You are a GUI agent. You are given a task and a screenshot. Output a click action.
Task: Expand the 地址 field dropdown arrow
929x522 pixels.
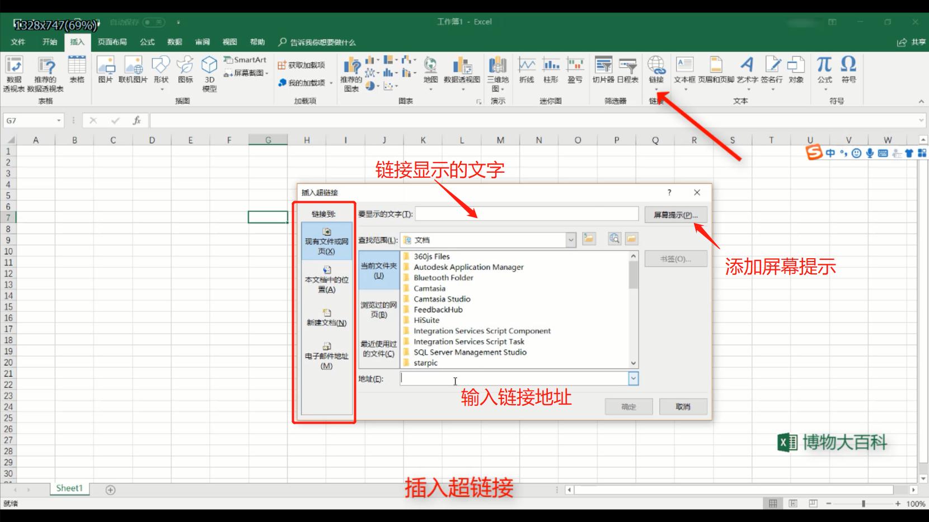633,378
